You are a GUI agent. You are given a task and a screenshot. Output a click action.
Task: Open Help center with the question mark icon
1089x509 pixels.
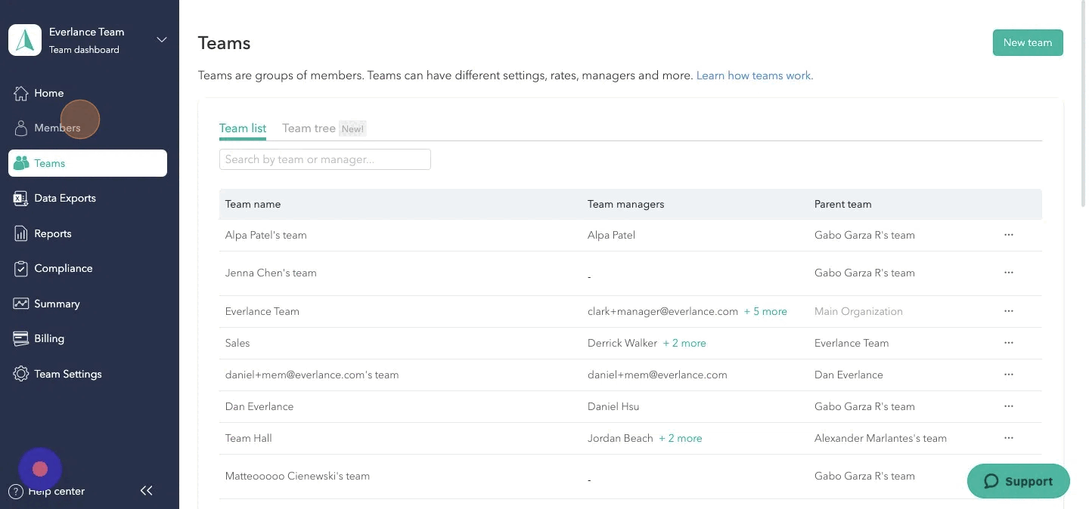tap(17, 491)
